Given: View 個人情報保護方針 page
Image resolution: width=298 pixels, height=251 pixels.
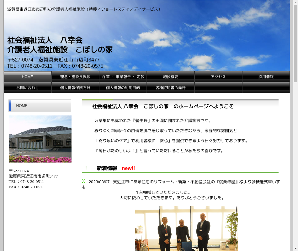Looking at the screenshot, I should click(x=75, y=88).
